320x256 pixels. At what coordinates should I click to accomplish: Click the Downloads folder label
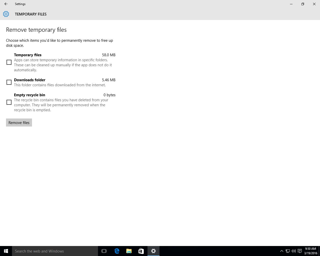point(30,80)
